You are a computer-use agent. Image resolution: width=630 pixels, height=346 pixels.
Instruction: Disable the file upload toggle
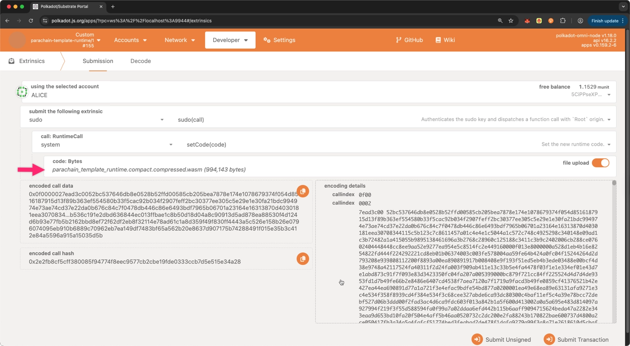(x=600, y=163)
